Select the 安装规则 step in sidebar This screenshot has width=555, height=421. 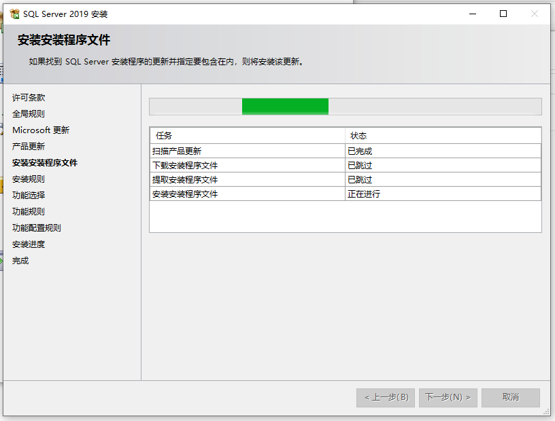coord(29,179)
